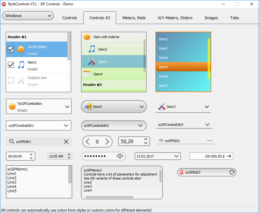Uncheck the Item2 Detail2 checkbox

click(x=11, y=65)
